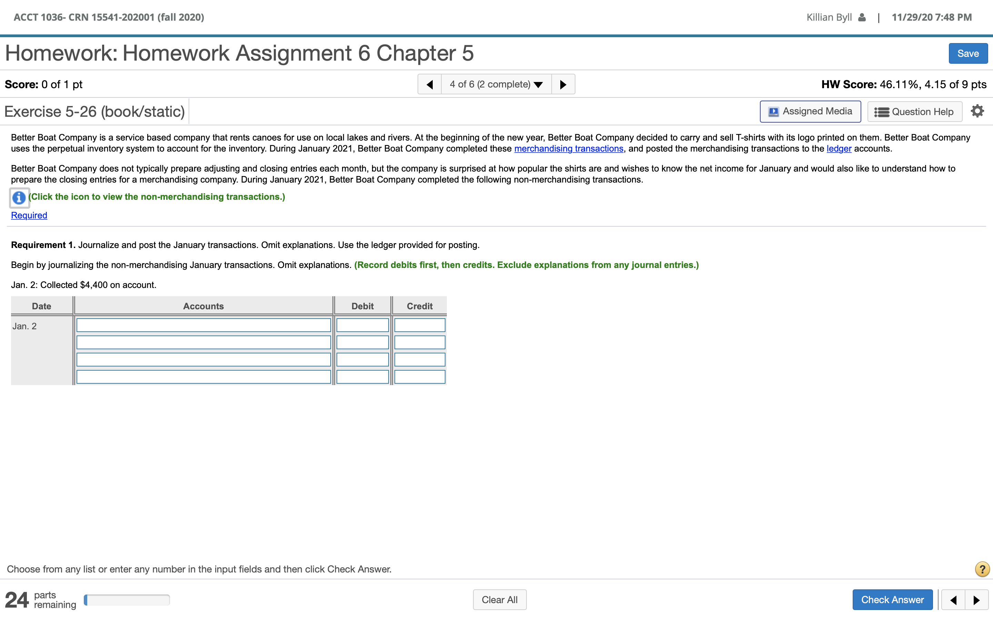Click the yellow help question mark icon
This screenshot has height=620, width=993.
click(x=982, y=569)
